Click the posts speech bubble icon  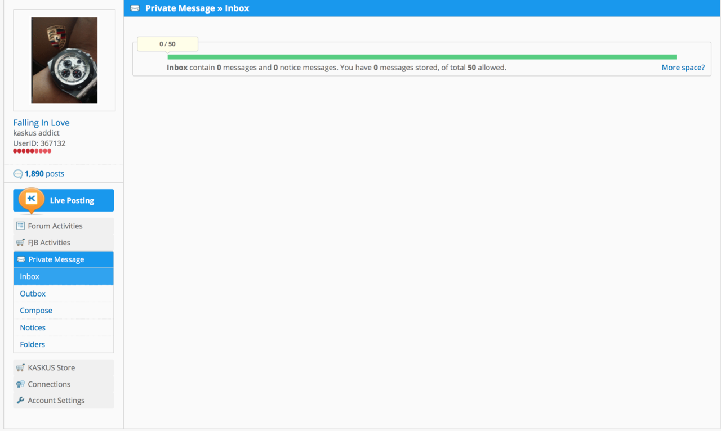click(18, 174)
